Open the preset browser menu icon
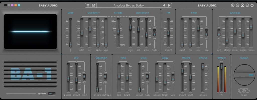This screenshot has width=257, height=100. (x=88, y=5)
